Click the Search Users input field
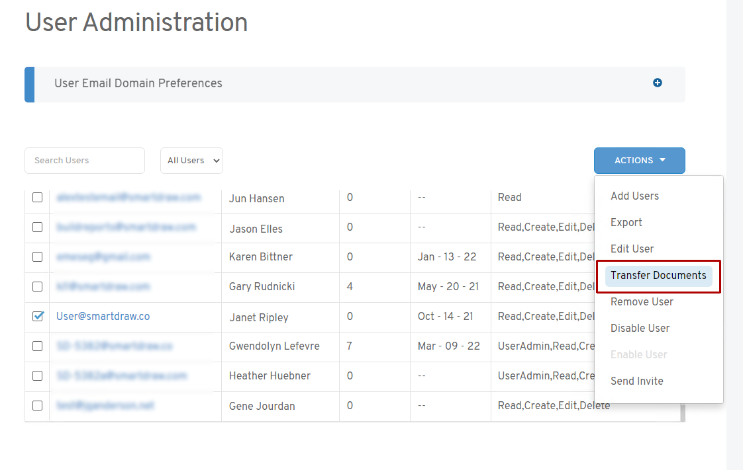 tap(85, 161)
